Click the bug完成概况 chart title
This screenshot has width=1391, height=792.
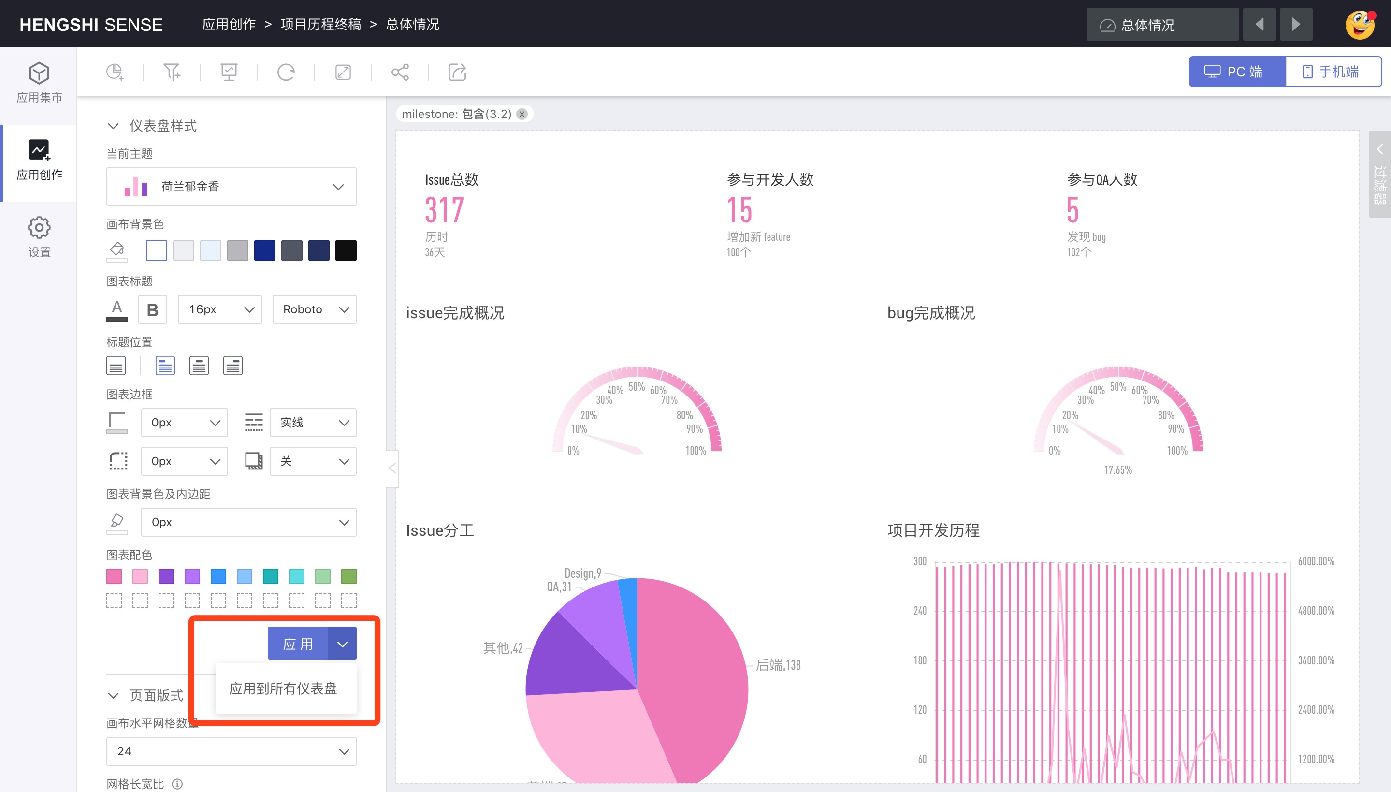click(x=931, y=313)
